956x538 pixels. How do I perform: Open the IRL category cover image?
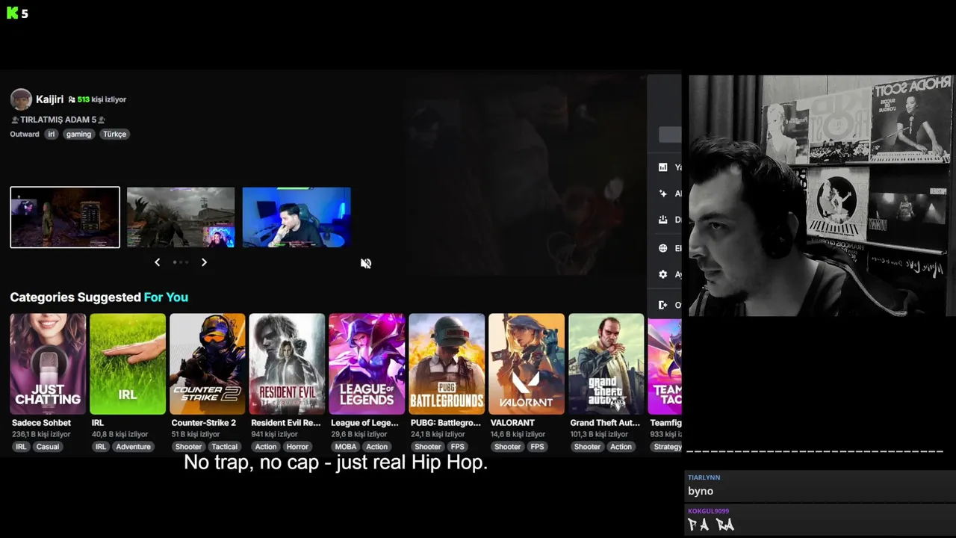[128, 364]
